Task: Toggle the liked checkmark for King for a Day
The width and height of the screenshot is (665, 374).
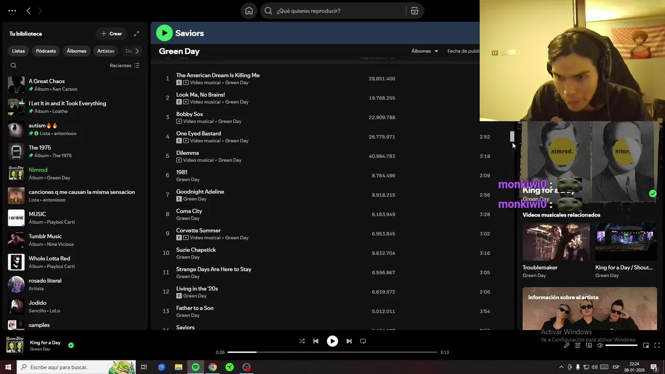Action: 71,345
